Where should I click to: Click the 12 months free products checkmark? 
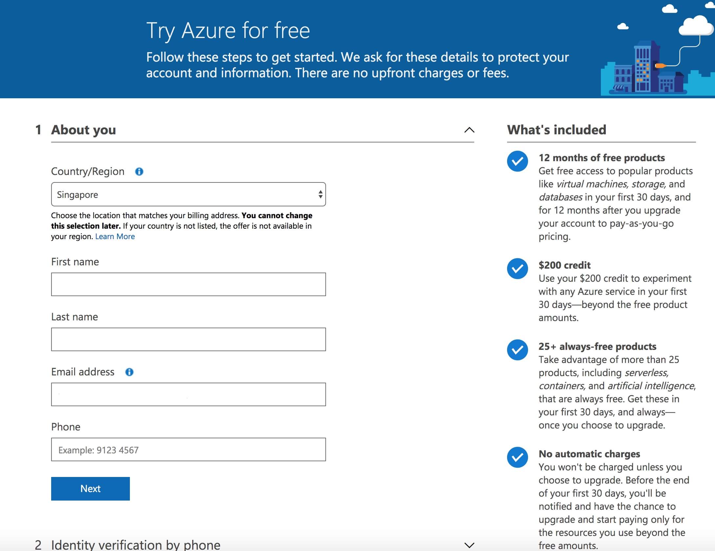[x=517, y=161]
